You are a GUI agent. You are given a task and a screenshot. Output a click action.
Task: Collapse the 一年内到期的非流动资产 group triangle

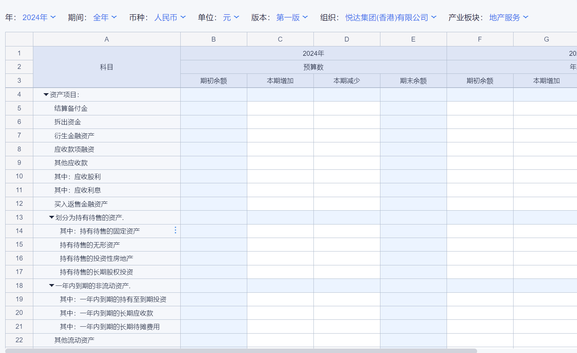coord(51,285)
